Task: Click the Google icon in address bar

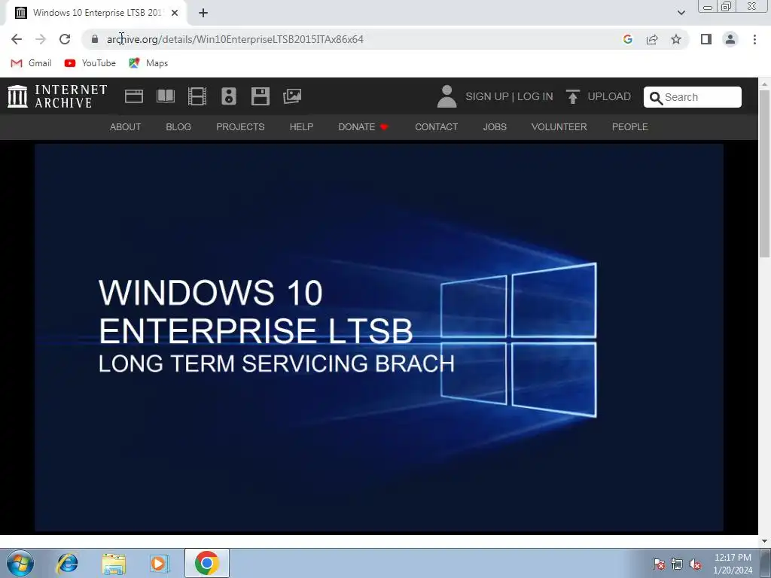Action: (627, 39)
